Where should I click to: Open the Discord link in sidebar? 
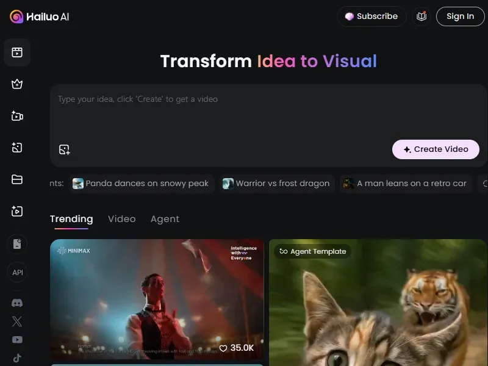[x=17, y=303]
